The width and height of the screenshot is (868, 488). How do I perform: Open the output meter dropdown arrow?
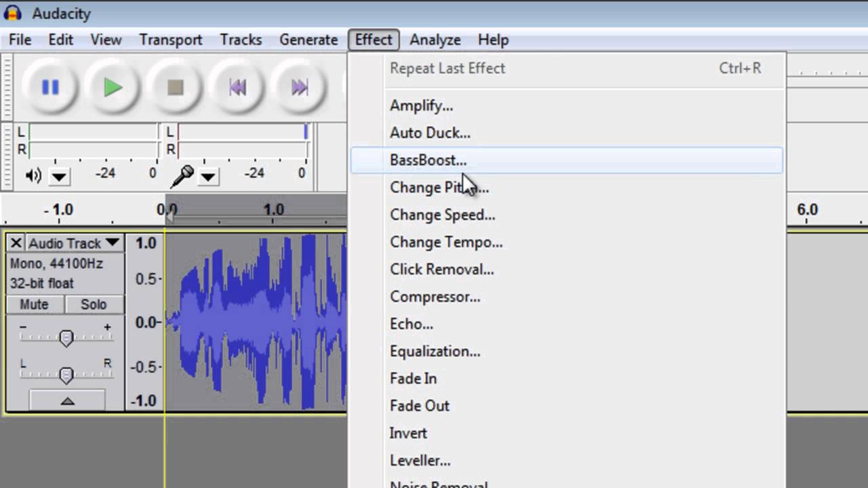point(59,178)
